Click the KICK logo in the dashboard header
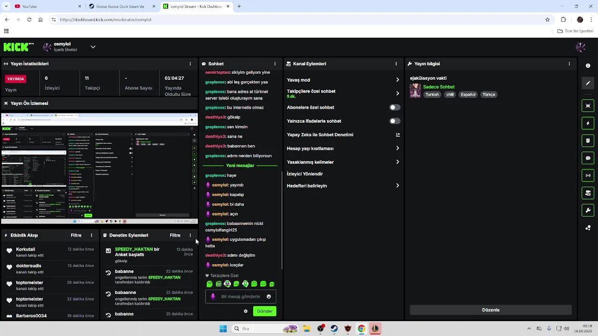The height and width of the screenshot is (336, 598). click(19, 47)
